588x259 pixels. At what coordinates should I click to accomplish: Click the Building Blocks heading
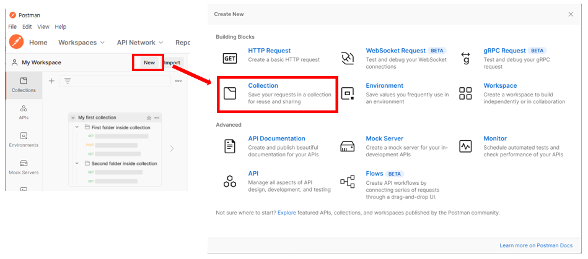tap(235, 36)
